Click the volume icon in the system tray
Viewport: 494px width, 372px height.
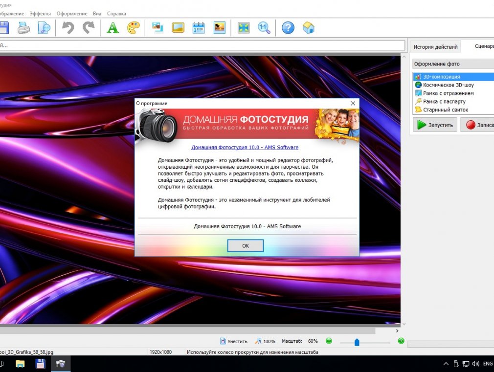[476, 364]
